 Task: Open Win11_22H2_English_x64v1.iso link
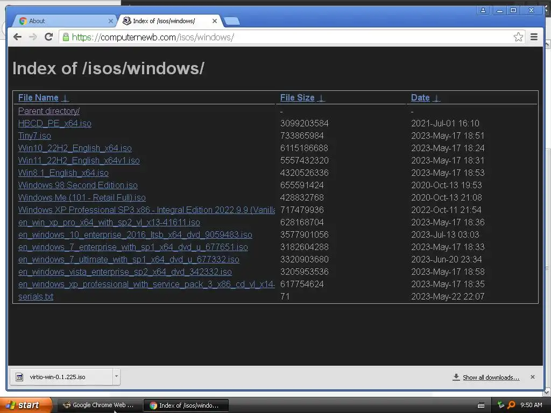click(x=79, y=160)
